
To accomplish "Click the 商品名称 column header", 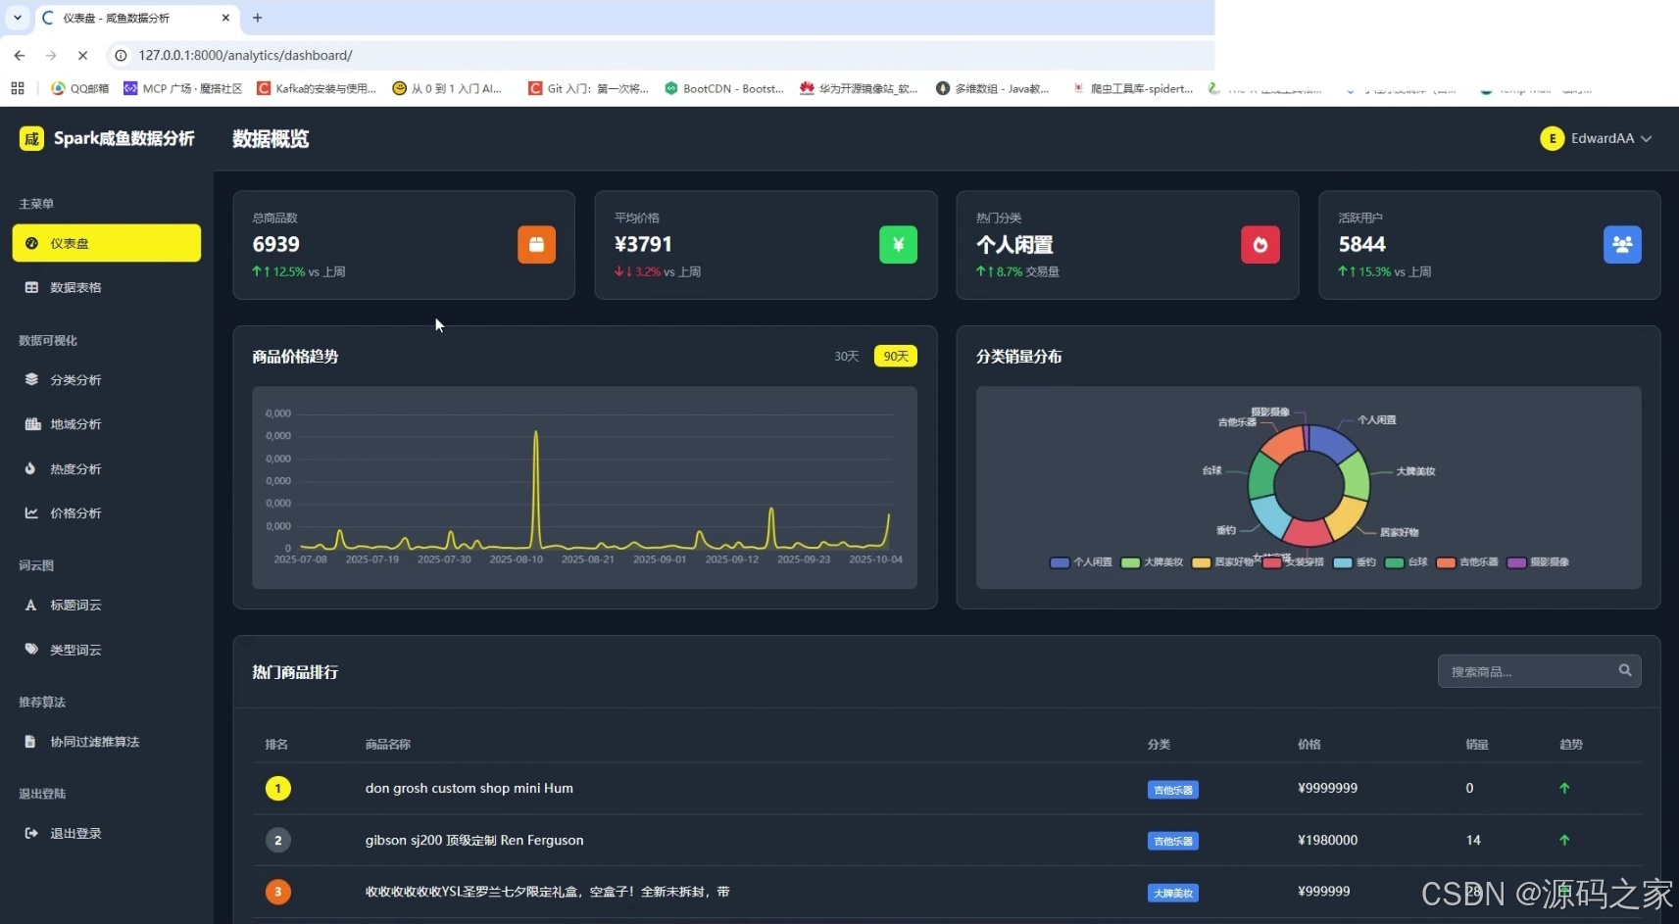I will coord(388,745).
